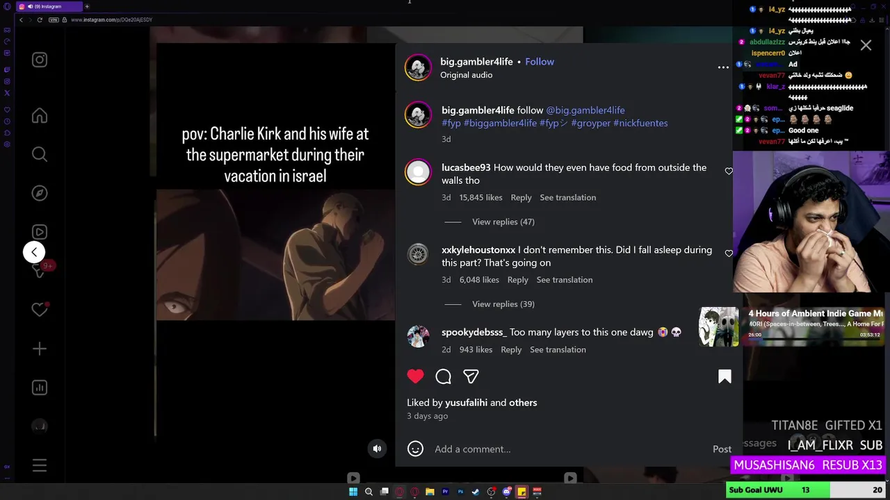The width and height of the screenshot is (890, 500).
Task: Open the Search magnifier in sidebar
Action: [x=40, y=154]
